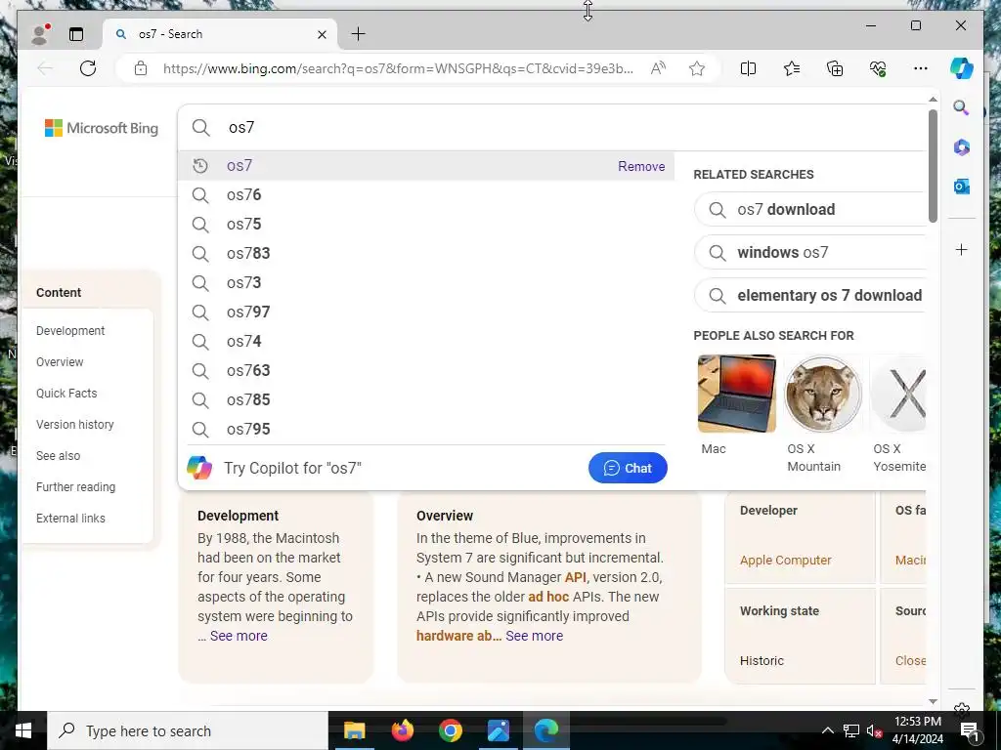This screenshot has width=1001, height=750.
Task: Open the API link in Overview
Action: (575, 577)
